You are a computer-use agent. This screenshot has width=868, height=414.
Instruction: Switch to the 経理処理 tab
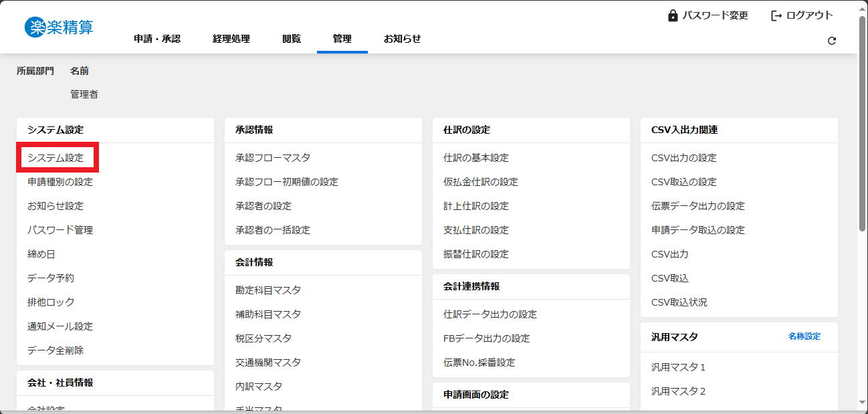(x=231, y=39)
